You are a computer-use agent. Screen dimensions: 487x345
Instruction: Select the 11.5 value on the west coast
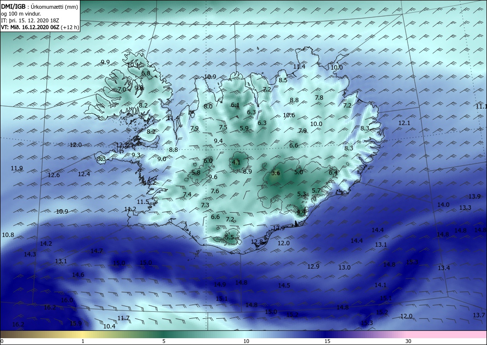(143, 201)
